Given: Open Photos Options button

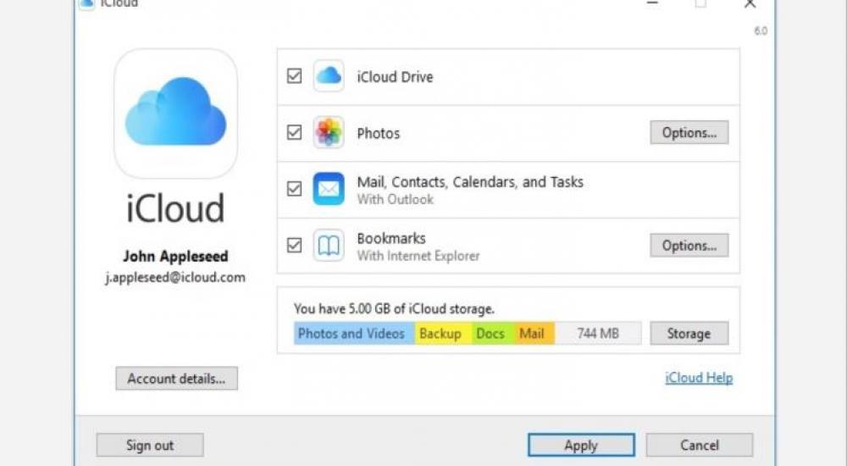Looking at the screenshot, I should 689,133.
